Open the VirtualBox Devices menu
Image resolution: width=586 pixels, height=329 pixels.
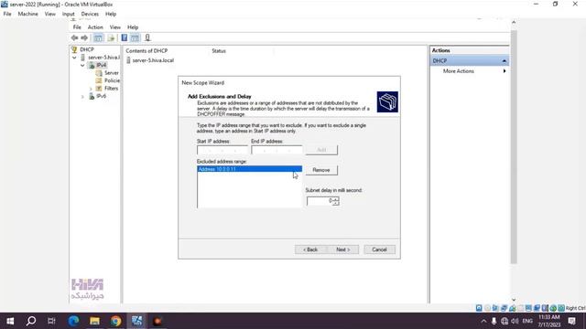click(90, 14)
